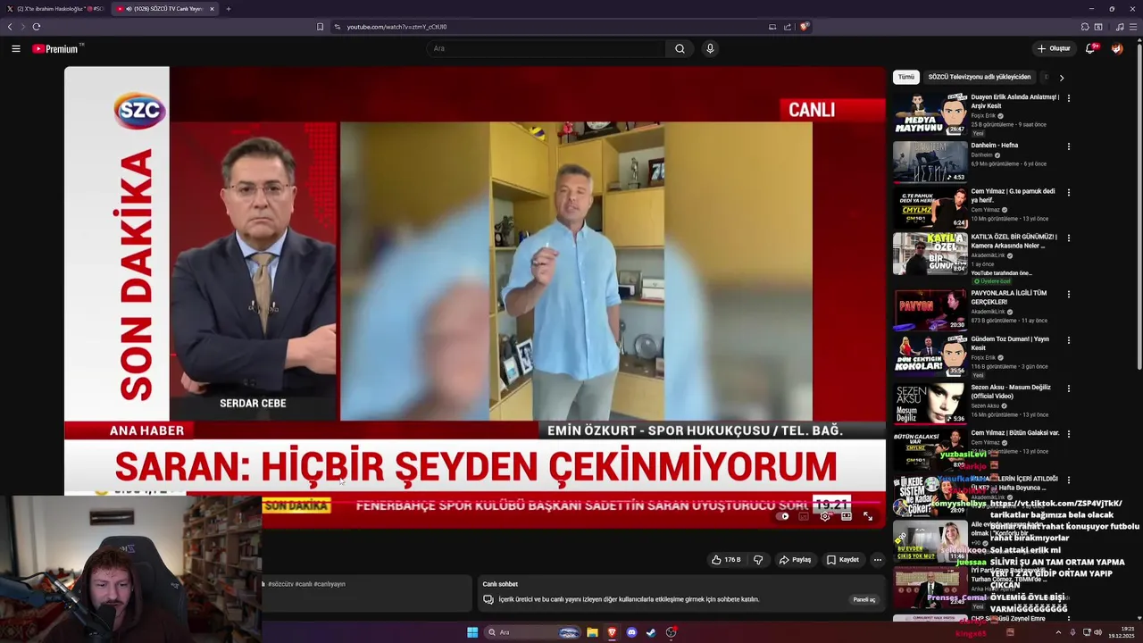Save video with Kaydet button
The width and height of the screenshot is (1143, 643).
(x=843, y=560)
